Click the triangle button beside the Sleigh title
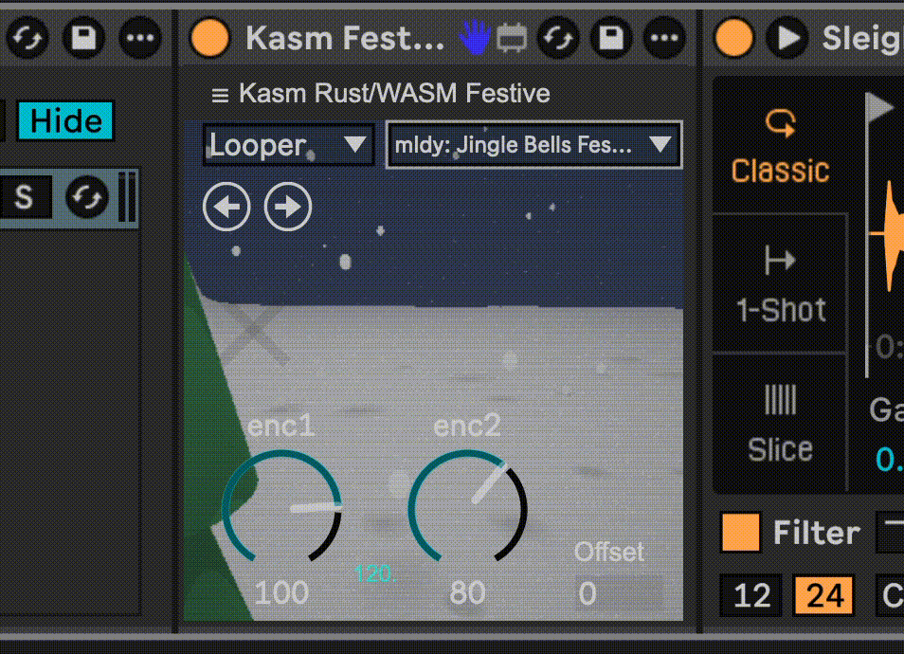Viewport: 904px width, 654px height. [x=787, y=39]
